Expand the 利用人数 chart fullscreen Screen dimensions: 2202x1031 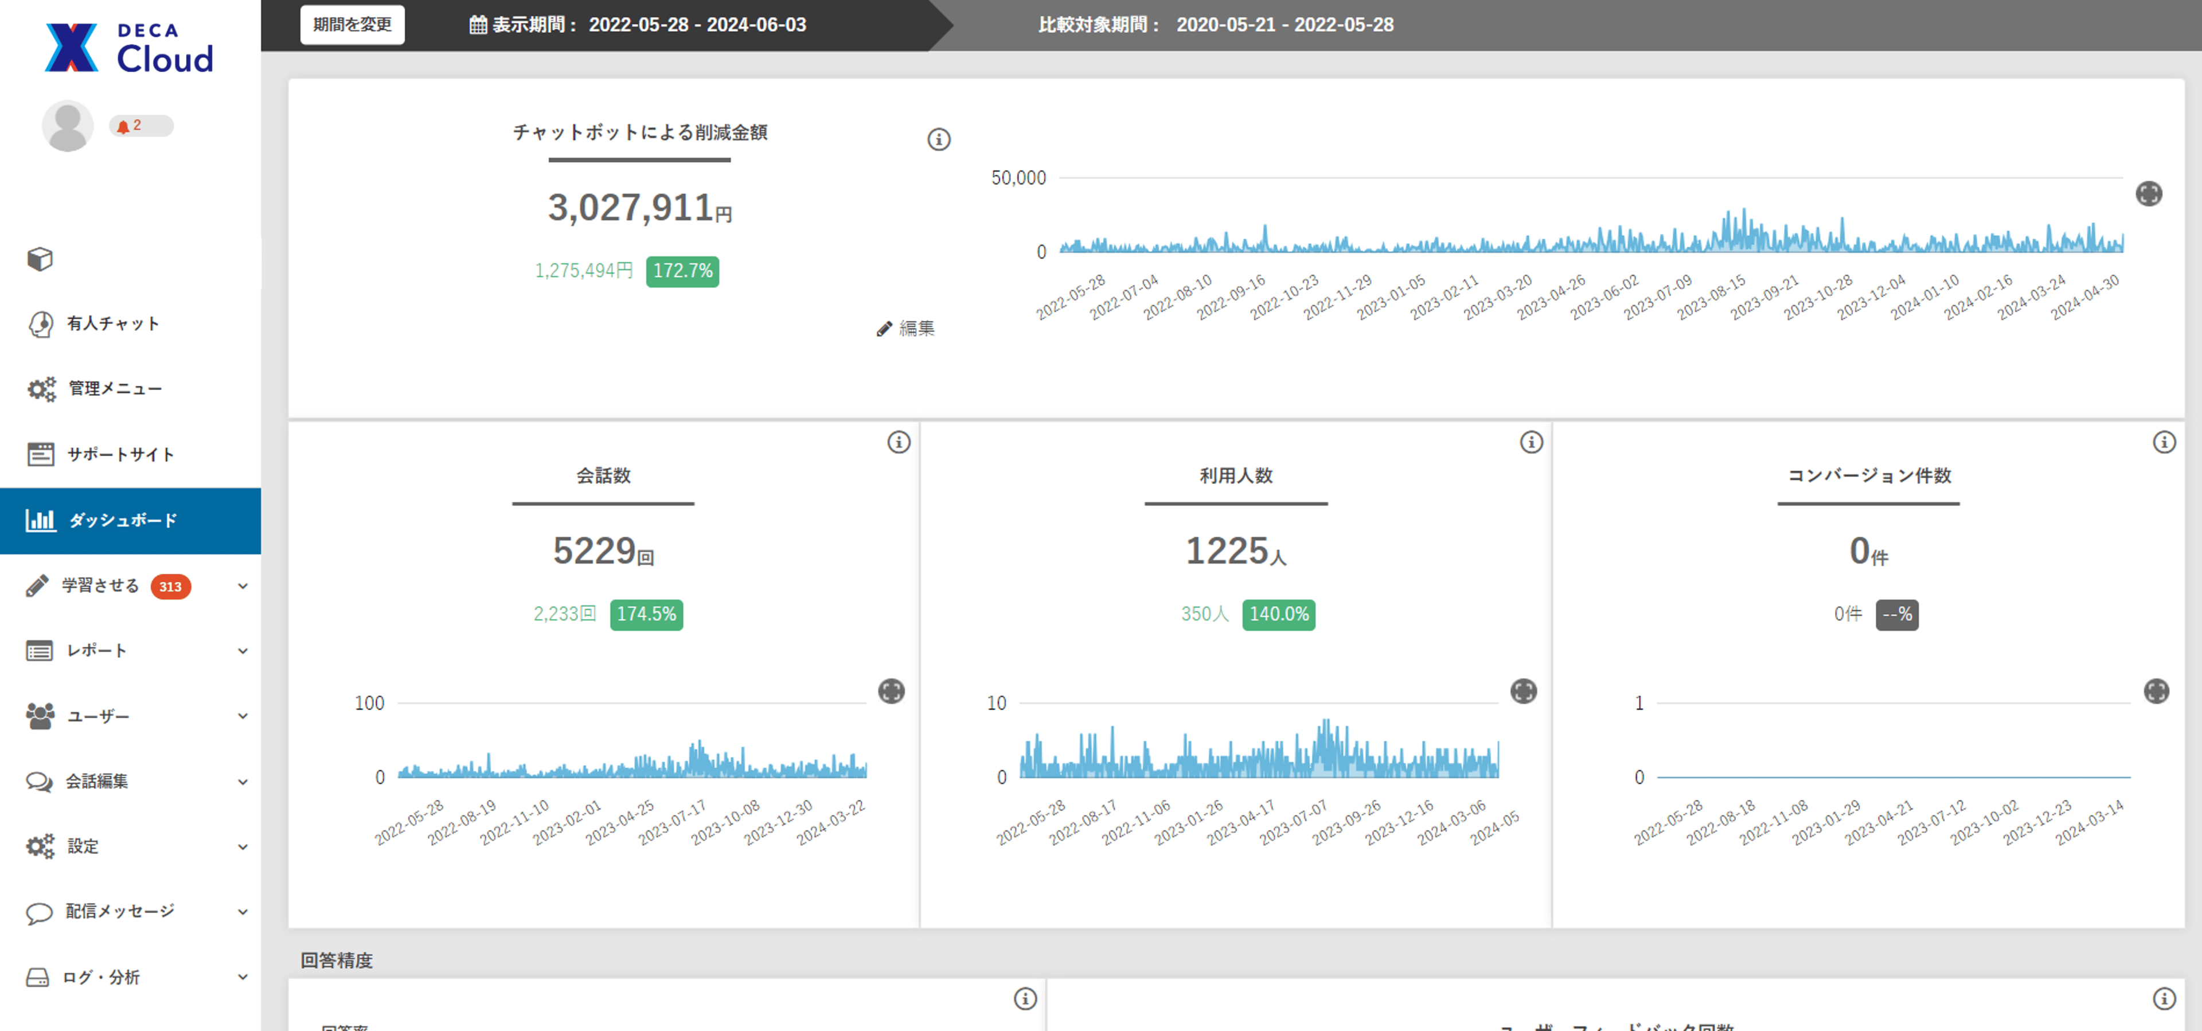coord(1523,691)
